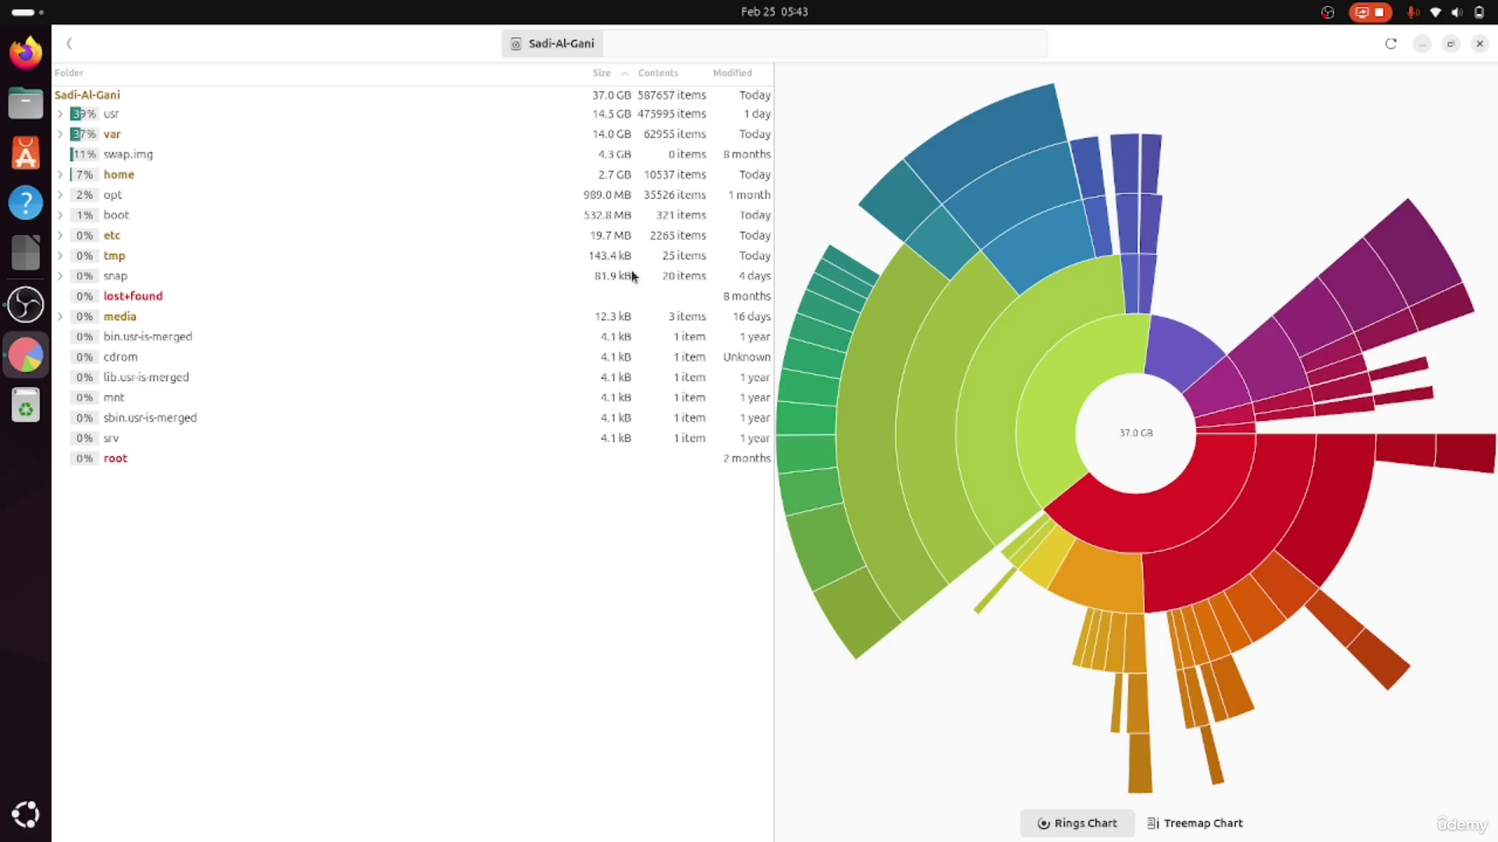Launch Ubuntu Software from the dock
The width and height of the screenshot is (1498, 842).
pyautogui.click(x=26, y=154)
